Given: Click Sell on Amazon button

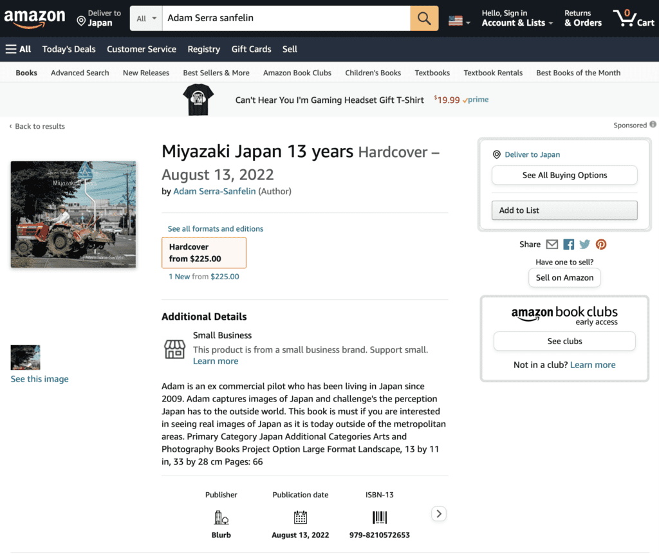Looking at the screenshot, I should coord(564,277).
